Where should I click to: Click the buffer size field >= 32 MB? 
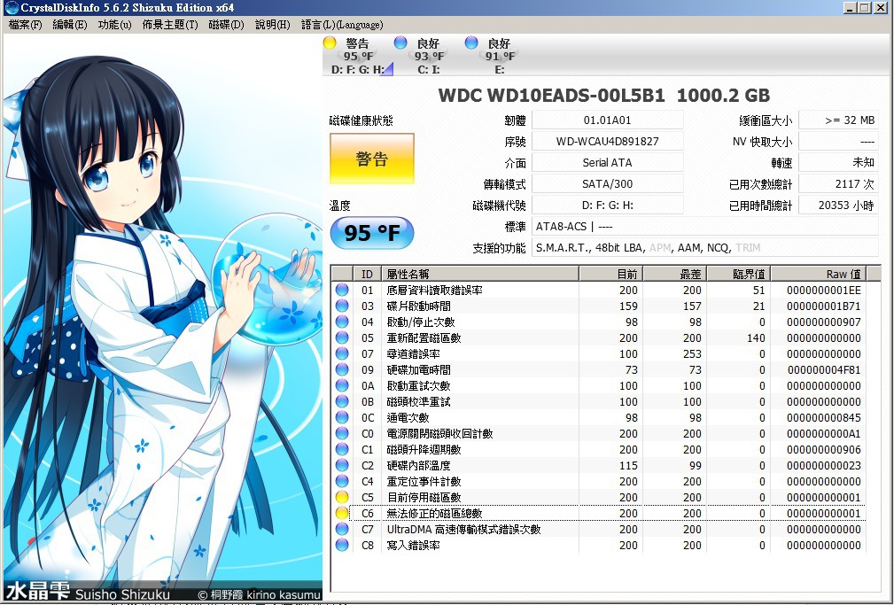[x=838, y=120]
